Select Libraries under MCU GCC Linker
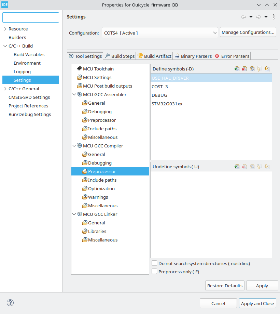Screen dimensions: 280x314 coord(97,232)
